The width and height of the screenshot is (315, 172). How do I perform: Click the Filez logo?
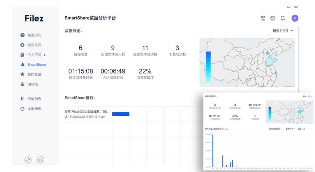tap(34, 18)
